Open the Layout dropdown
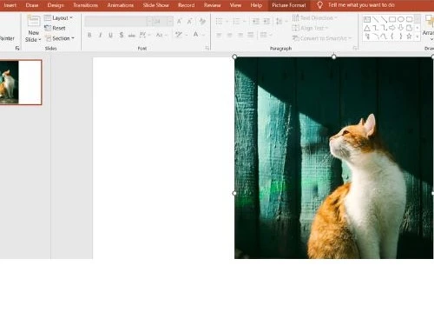 (x=58, y=18)
